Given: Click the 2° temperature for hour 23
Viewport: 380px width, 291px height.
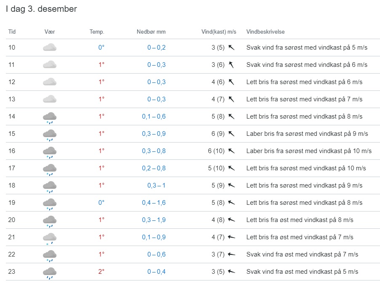Looking at the screenshot, I should click(x=101, y=272).
